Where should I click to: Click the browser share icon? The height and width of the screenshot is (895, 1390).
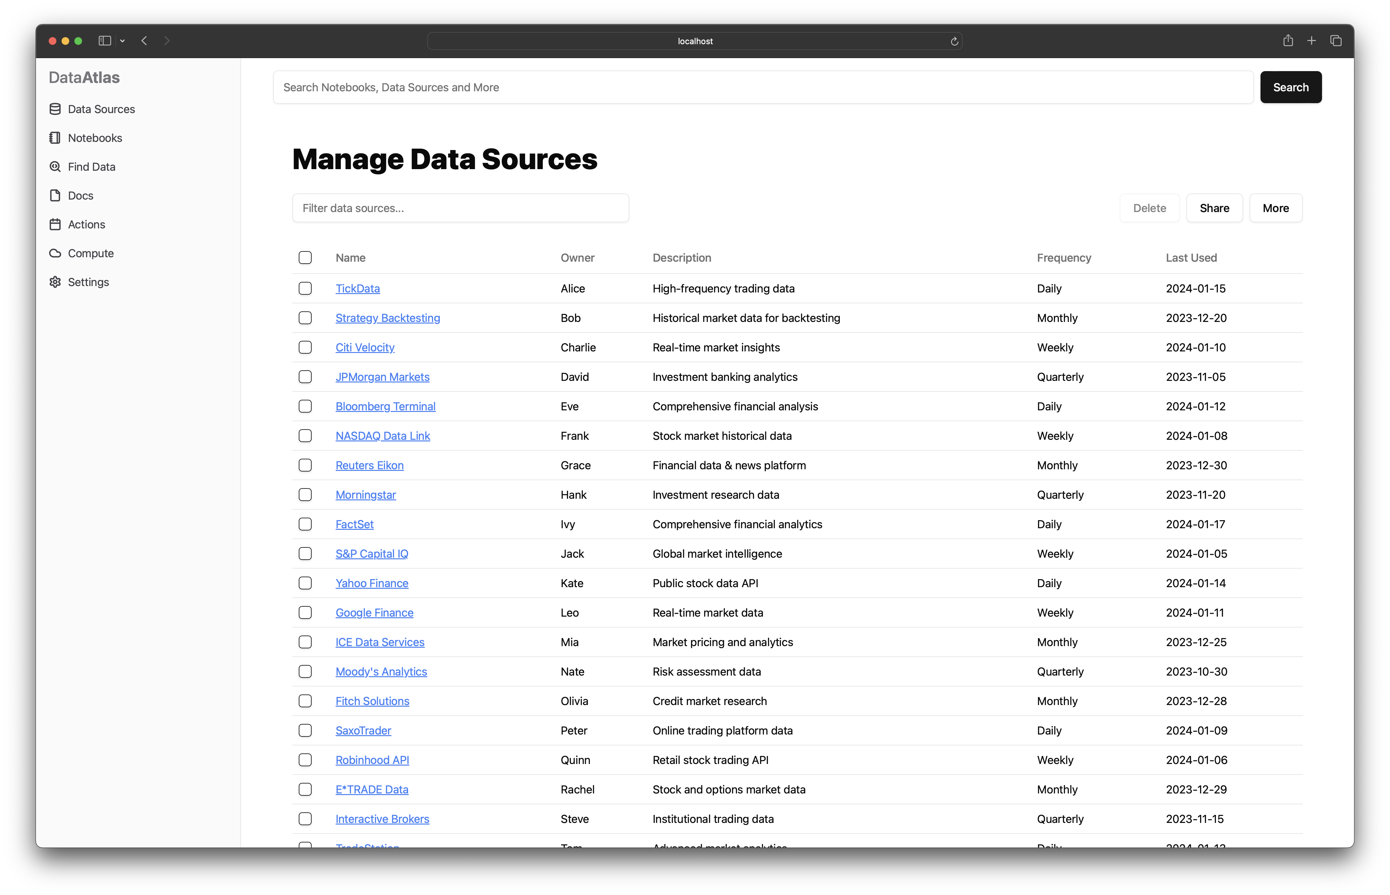1288,41
